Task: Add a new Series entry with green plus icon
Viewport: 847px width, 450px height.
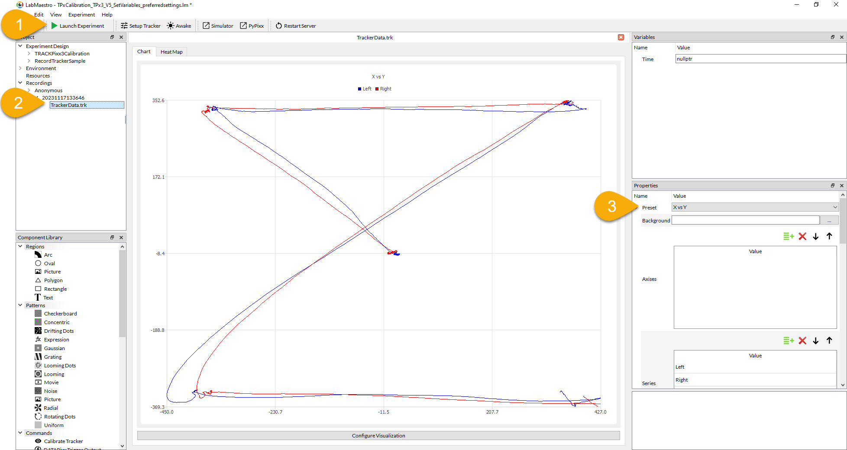Action: tap(788, 341)
